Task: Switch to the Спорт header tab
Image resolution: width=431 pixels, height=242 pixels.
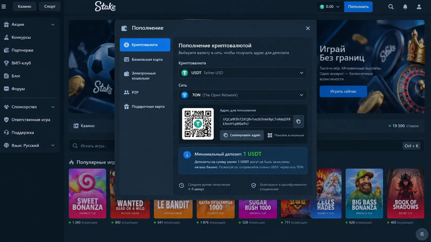Action: pyautogui.click(x=50, y=6)
